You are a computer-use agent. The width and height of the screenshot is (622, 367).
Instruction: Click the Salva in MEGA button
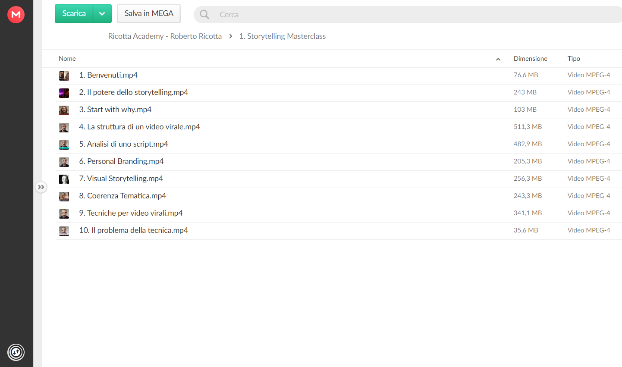coord(149,13)
